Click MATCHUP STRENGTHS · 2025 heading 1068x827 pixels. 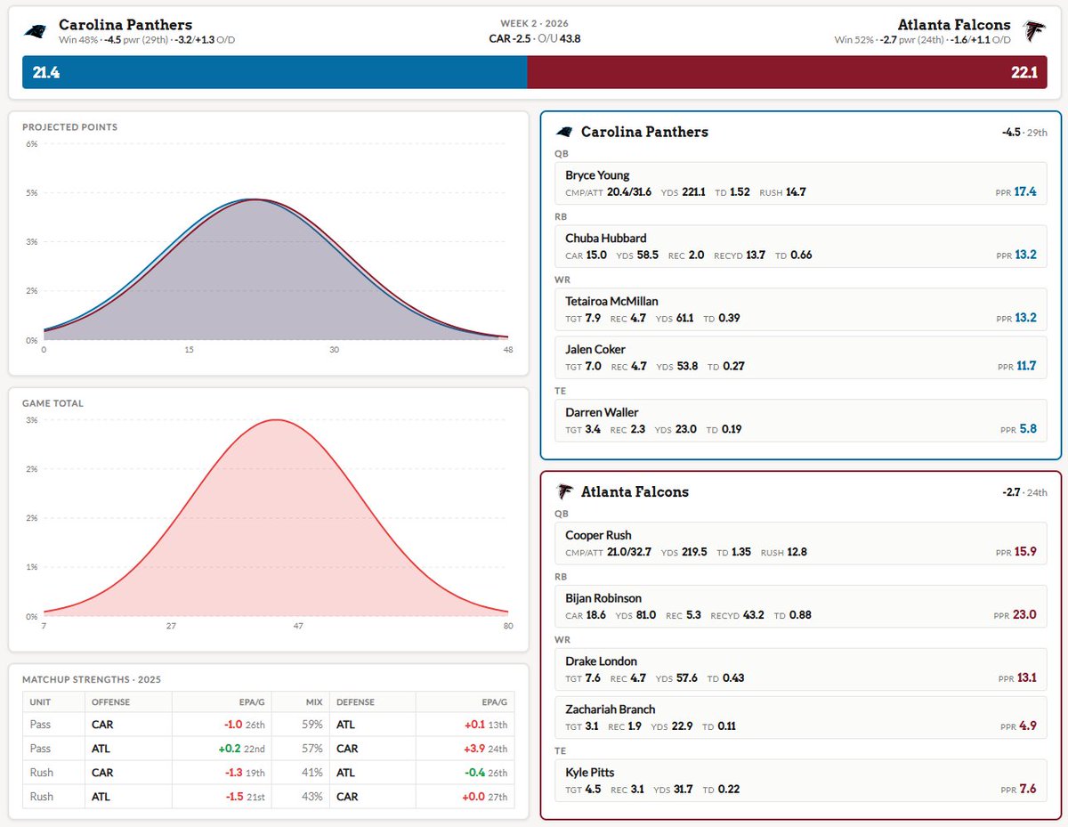(x=92, y=679)
